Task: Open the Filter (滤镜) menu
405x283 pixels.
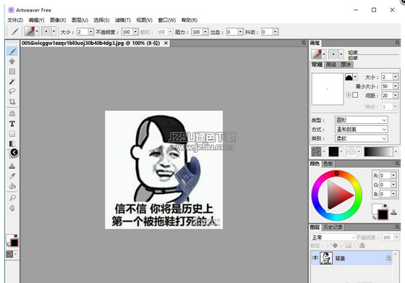Action: click(123, 20)
